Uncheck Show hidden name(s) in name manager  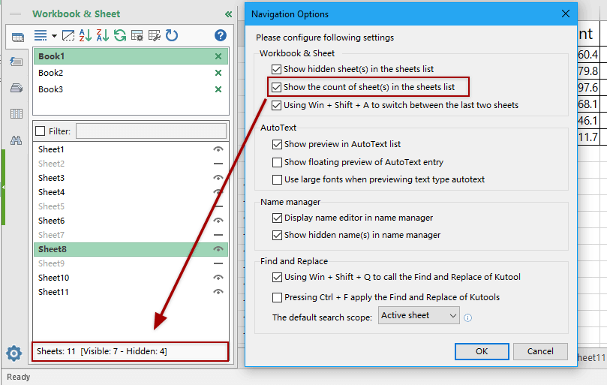277,235
